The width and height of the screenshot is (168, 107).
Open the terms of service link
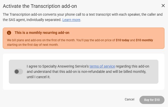pos(102,66)
